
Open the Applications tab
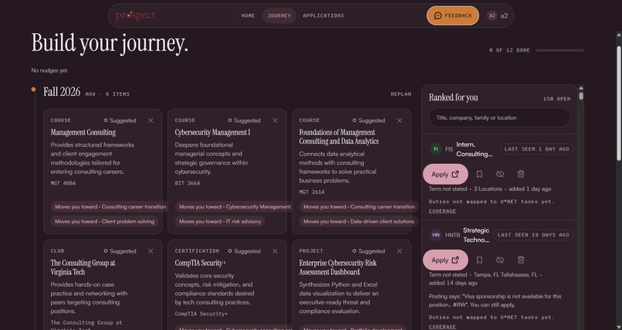[x=323, y=16]
